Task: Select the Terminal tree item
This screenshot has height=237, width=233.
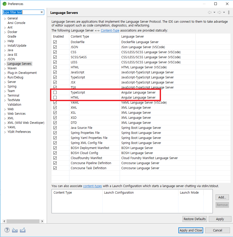Action: pos(13,95)
